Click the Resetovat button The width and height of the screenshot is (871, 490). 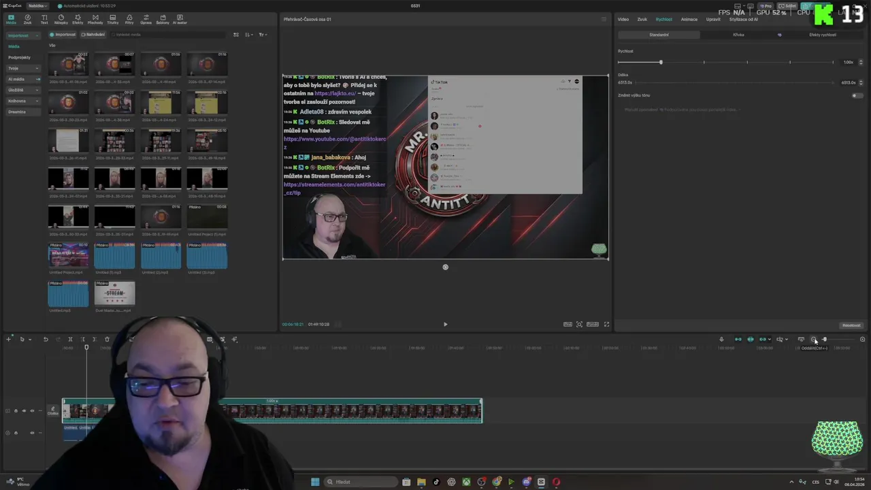coord(851,325)
